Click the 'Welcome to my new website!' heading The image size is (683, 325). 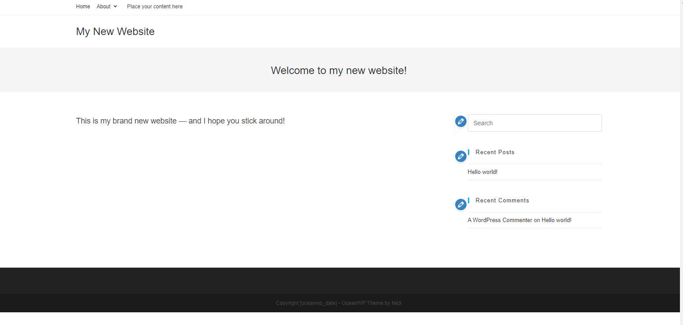(x=339, y=70)
